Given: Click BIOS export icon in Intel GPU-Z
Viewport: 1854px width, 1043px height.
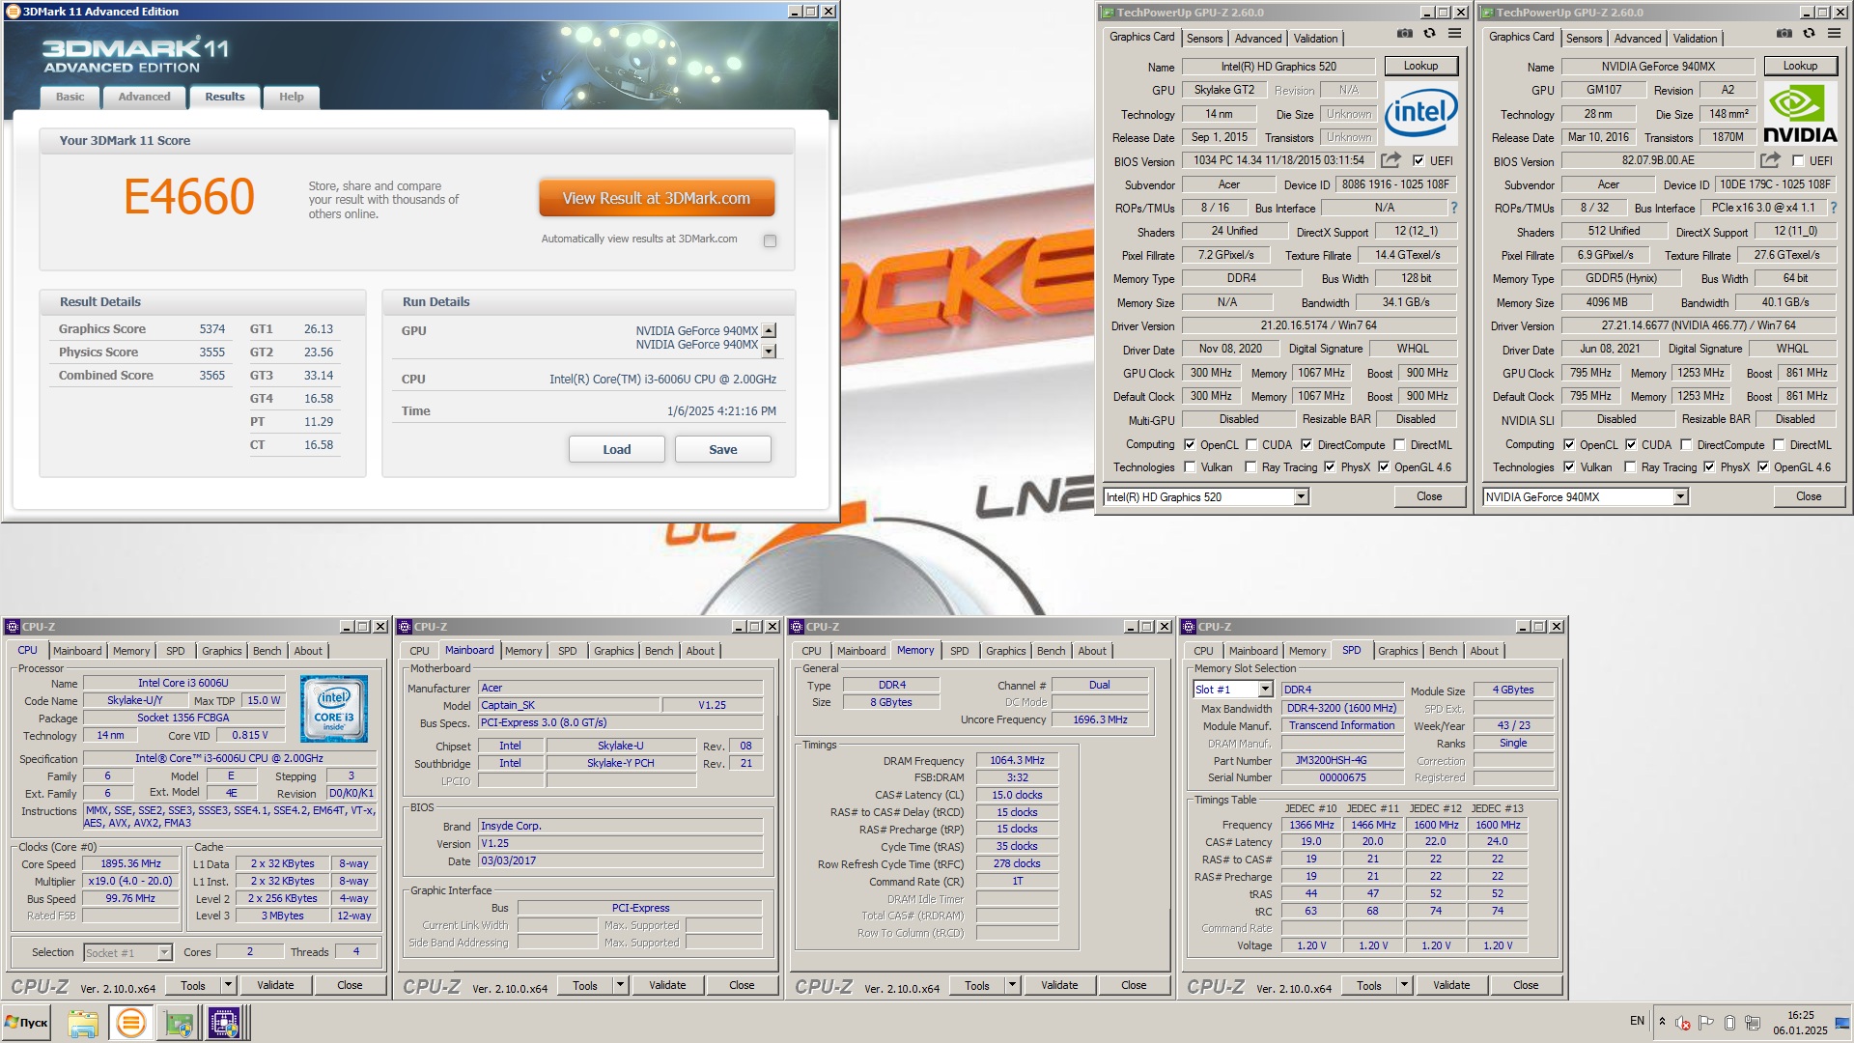Looking at the screenshot, I should (1390, 160).
